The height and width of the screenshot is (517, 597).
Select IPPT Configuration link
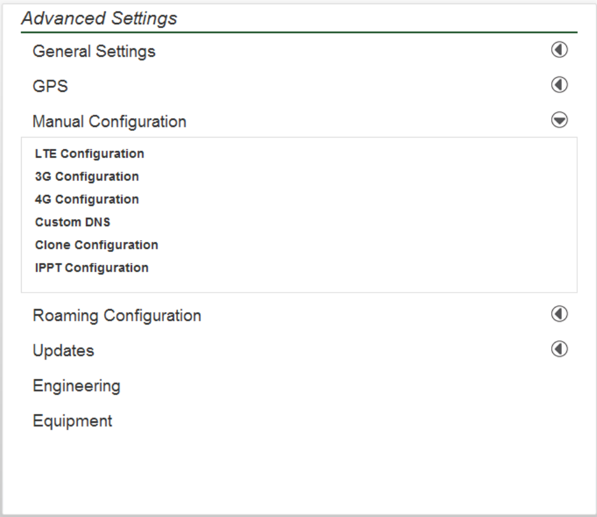[x=92, y=268]
